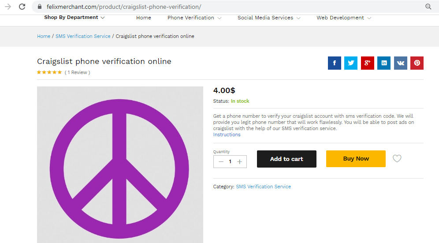Image resolution: width=439 pixels, height=243 pixels.
Task: Go to Home breadcrumb link
Action: tap(44, 36)
